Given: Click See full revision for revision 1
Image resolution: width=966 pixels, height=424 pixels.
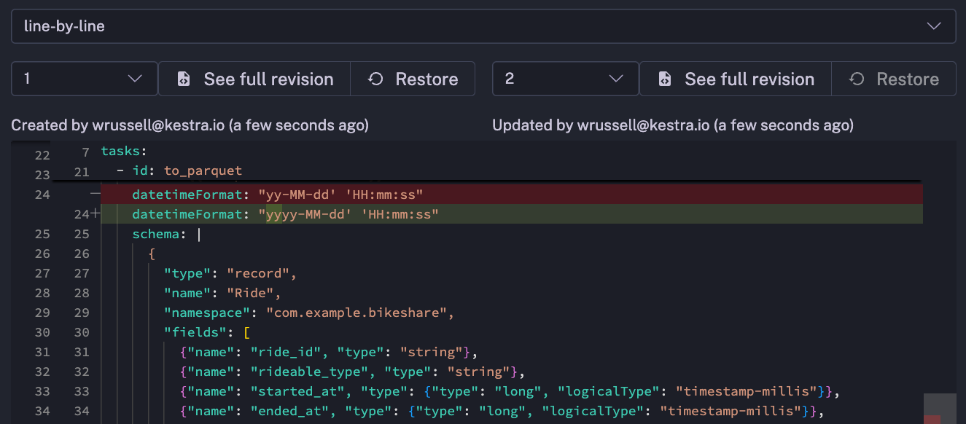Looking at the screenshot, I should [254, 79].
